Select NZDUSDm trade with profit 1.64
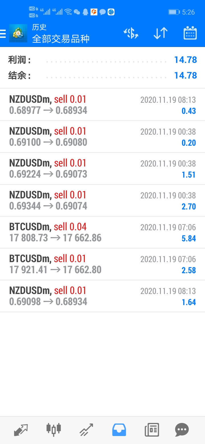The width and height of the screenshot is (205, 444). pos(102,296)
